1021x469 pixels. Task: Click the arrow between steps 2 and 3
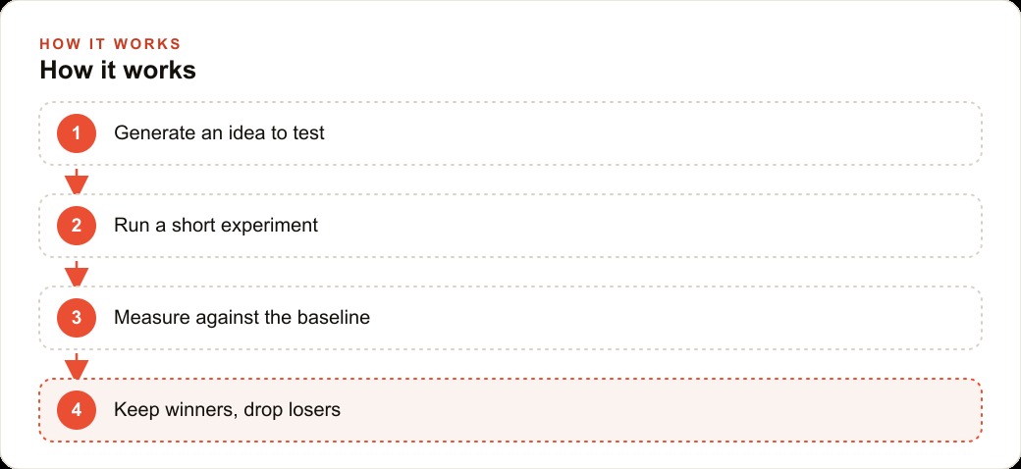pos(77,273)
